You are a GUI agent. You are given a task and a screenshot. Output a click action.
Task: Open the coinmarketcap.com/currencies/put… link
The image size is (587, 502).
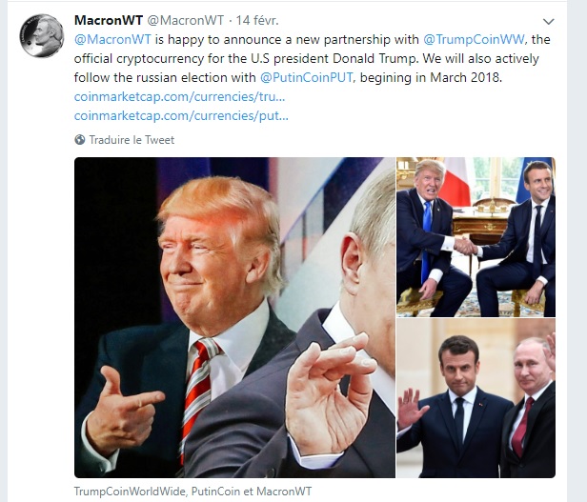[181, 115]
